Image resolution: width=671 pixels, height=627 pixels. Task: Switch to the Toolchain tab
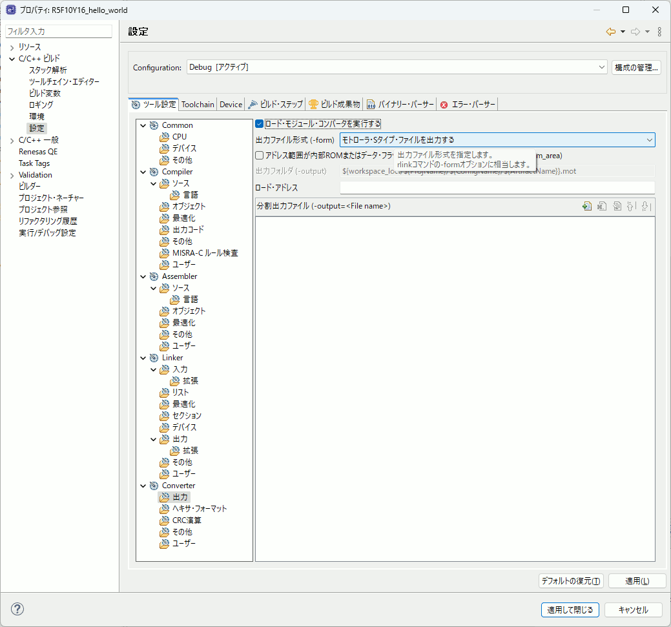[197, 105]
